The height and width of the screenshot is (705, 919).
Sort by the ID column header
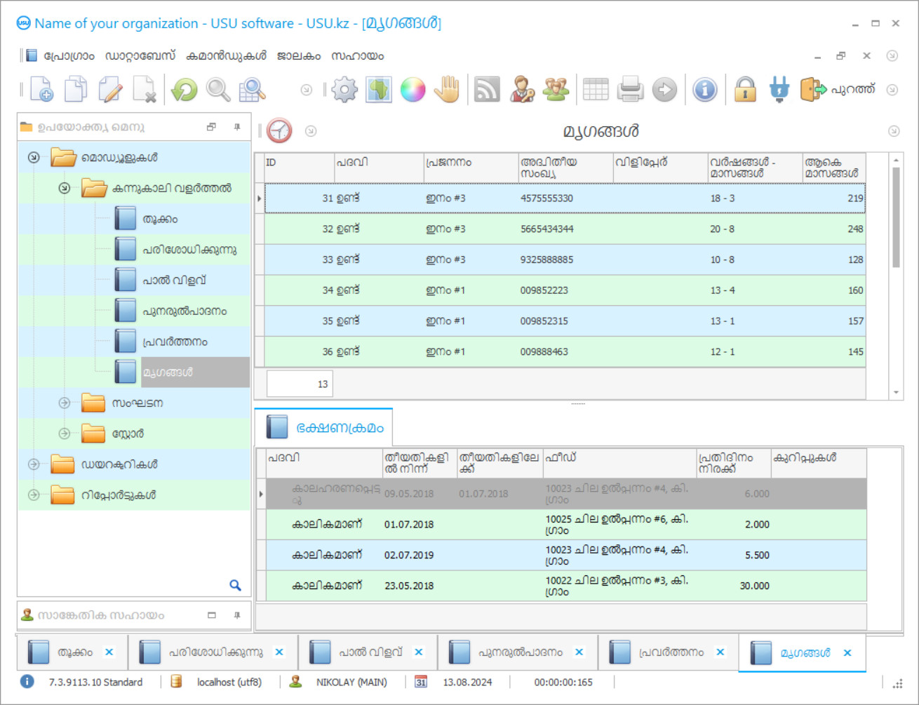point(299,168)
